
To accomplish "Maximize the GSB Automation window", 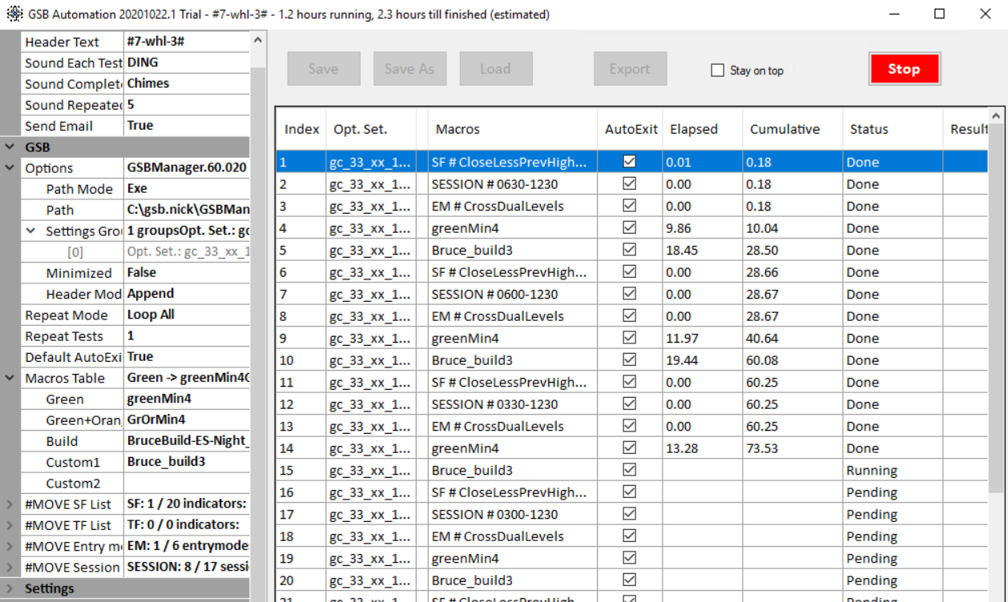I will 940,14.
